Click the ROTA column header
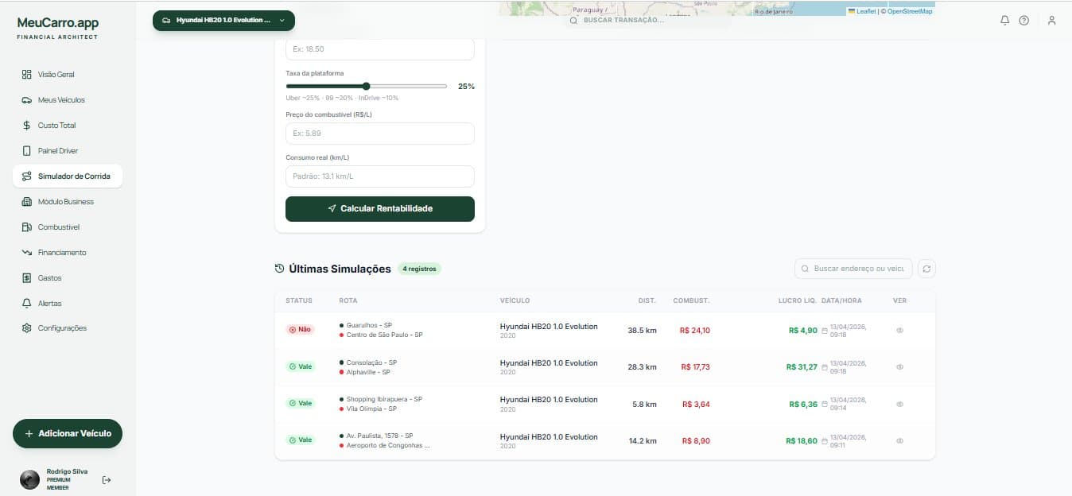 (x=348, y=300)
